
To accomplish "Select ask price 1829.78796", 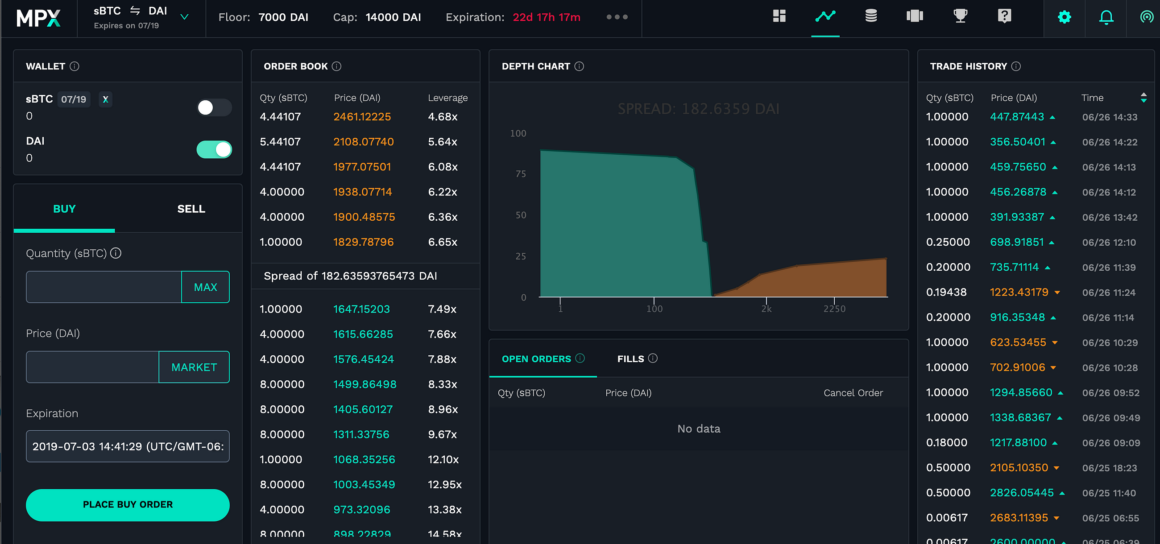I will click(x=364, y=242).
